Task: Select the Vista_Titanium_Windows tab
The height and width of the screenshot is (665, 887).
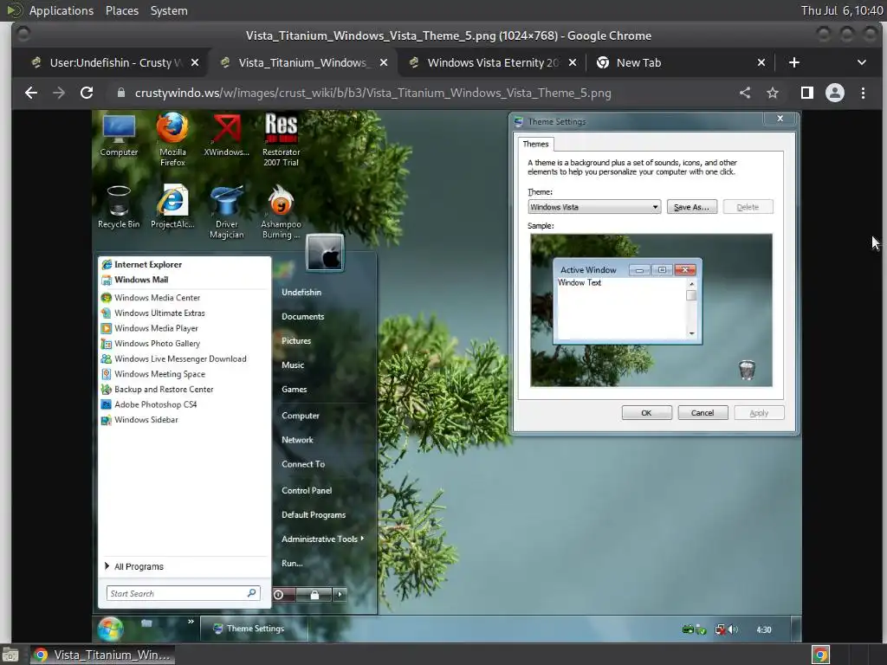Action: point(302,62)
